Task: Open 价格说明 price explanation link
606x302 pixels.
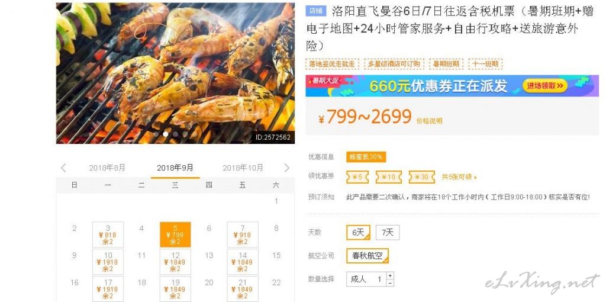Action: [429, 121]
